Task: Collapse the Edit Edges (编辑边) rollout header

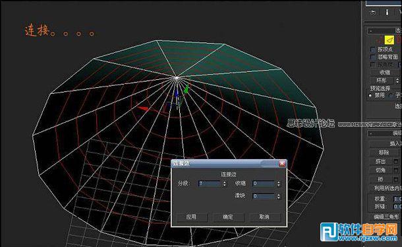Action: [x=384, y=133]
